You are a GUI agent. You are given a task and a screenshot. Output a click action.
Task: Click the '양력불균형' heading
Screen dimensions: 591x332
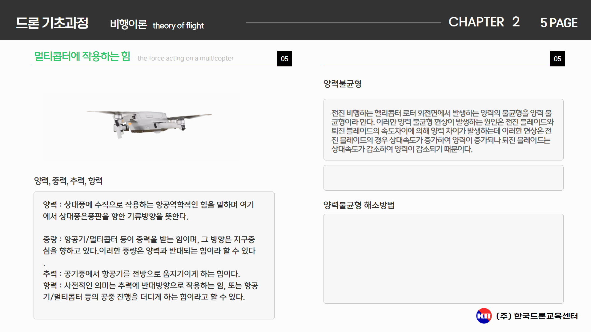(x=342, y=84)
